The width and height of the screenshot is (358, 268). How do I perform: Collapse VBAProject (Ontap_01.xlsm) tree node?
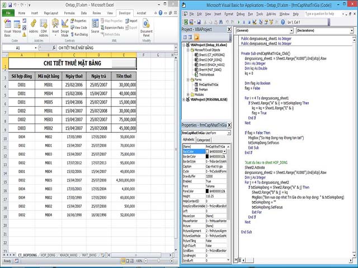(x=184, y=45)
